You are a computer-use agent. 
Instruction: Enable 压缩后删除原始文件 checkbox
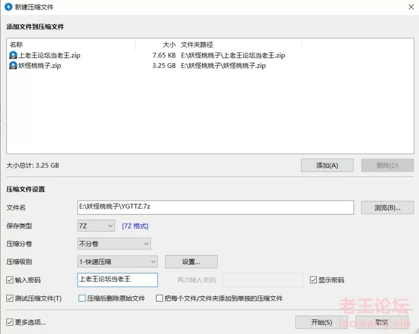82,298
